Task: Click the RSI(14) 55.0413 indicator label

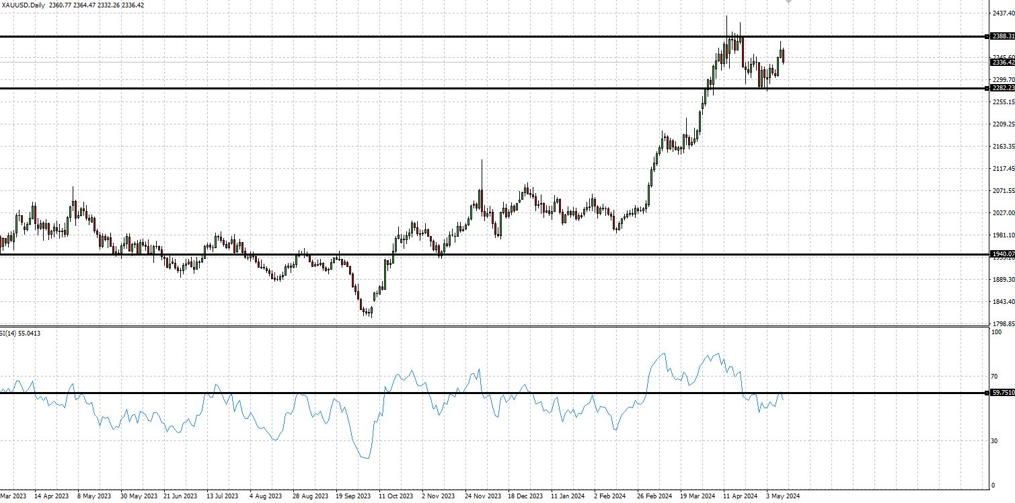Action: click(x=20, y=333)
